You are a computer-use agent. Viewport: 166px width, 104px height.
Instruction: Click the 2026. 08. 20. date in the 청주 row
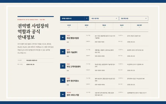(x=131, y=56)
